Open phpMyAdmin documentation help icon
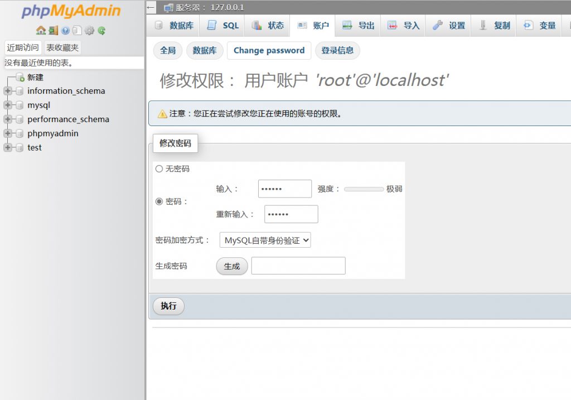Screen dimensions: 571x400 click(65, 31)
